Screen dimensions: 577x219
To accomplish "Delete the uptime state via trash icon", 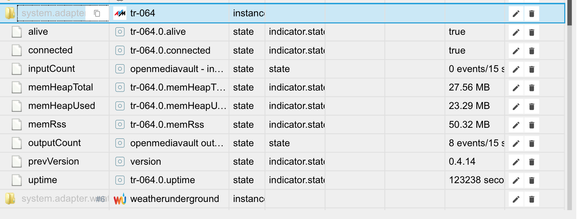I will tap(532, 181).
